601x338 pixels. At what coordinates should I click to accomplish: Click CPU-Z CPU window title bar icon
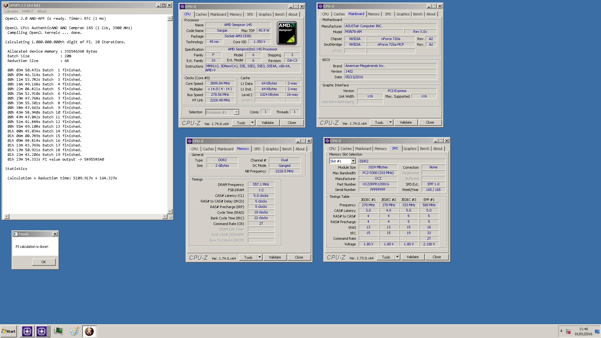[x=182, y=6]
